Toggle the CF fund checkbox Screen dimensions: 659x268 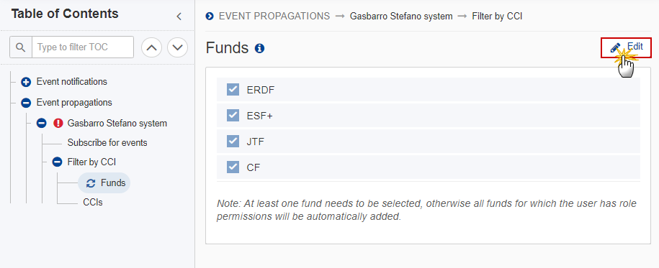click(233, 167)
